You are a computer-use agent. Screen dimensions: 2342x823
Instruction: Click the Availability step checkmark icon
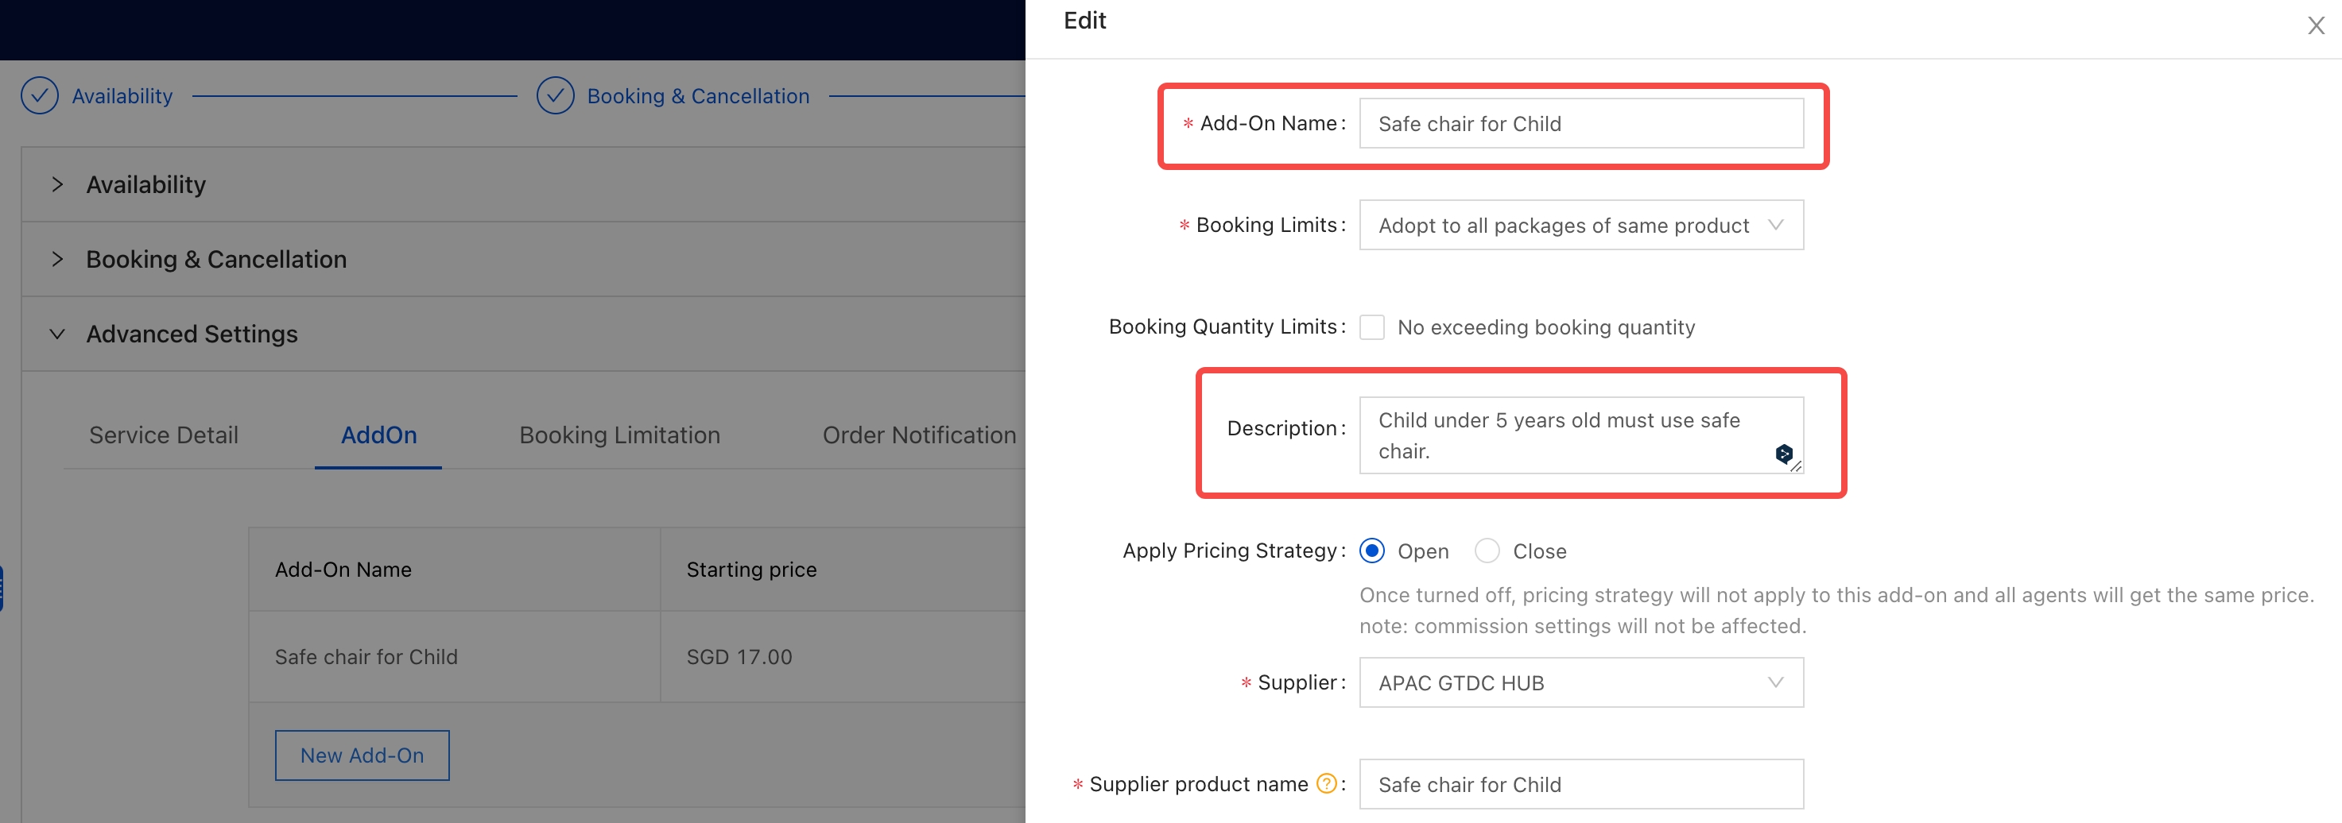(40, 95)
